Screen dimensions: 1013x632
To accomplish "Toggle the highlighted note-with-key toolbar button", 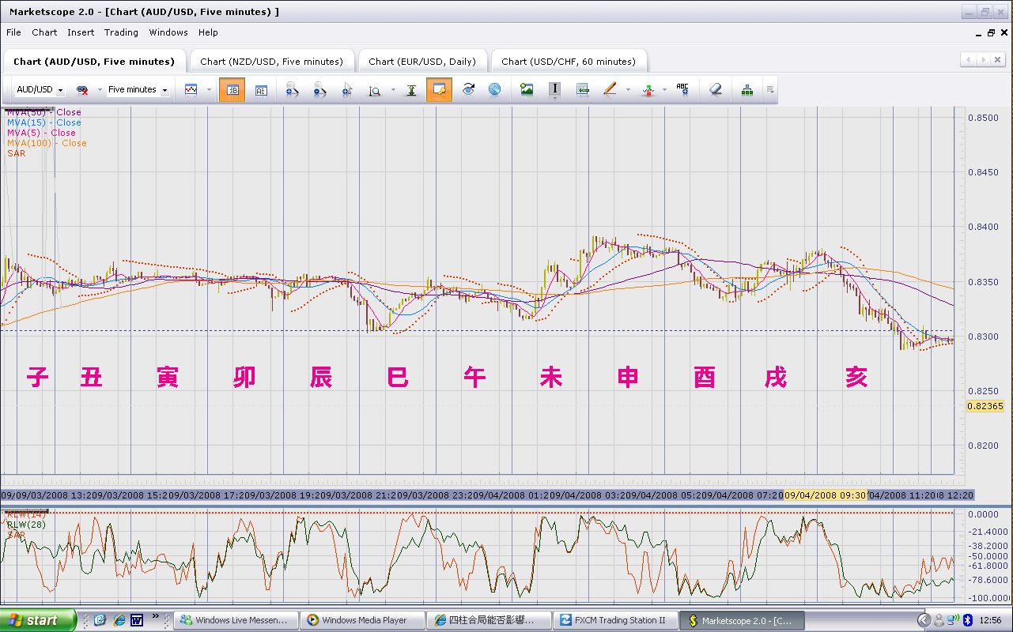I will click(439, 90).
